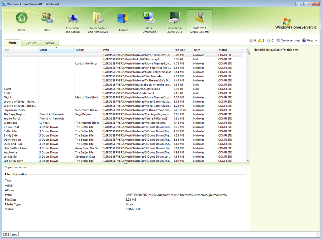Click the dashboard title bar app icon

click(x=4, y=4)
